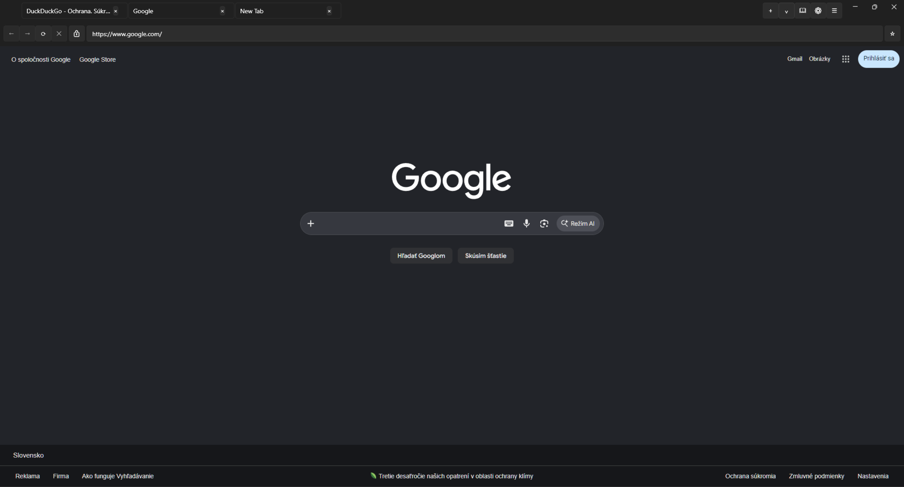
Task: Open the virtual keyboard icon
Action: click(509, 224)
